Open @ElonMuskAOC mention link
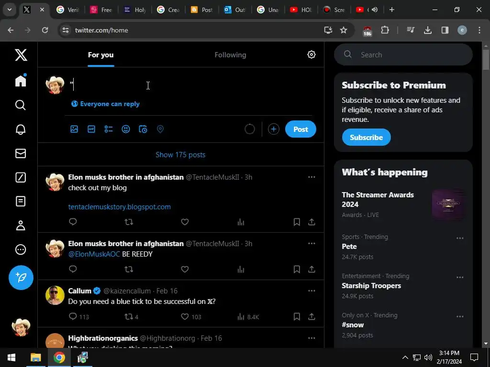490x367 pixels. tap(94, 254)
